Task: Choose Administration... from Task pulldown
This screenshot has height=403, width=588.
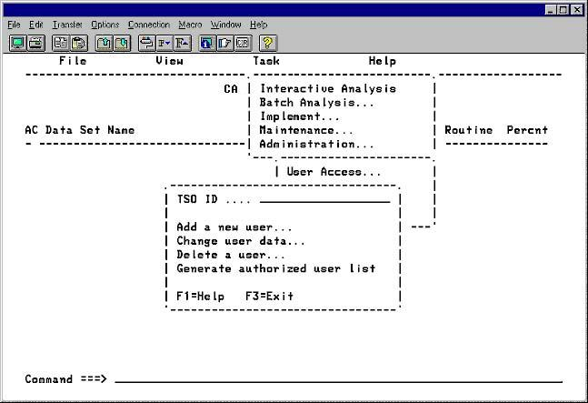Action: (317, 144)
